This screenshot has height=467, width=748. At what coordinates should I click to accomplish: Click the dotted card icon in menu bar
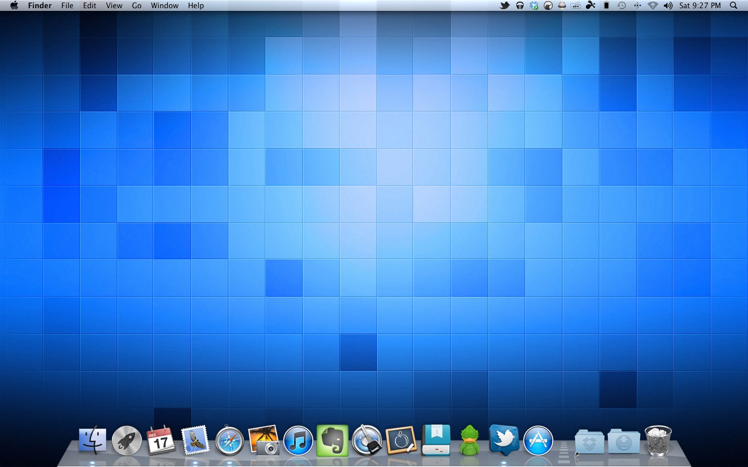576,6
